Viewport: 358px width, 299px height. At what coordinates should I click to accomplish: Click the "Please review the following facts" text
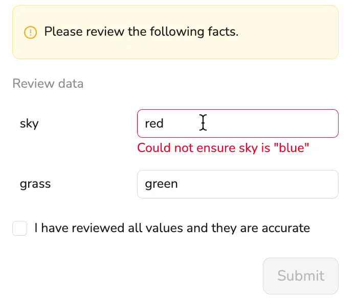pyautogui.click(x=141, y=32)
